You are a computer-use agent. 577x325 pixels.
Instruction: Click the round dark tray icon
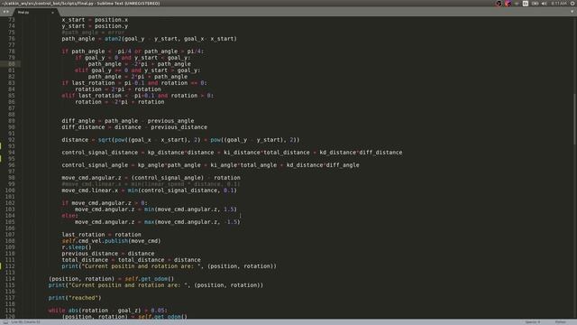pyautogui.click(x=499, y=4)
